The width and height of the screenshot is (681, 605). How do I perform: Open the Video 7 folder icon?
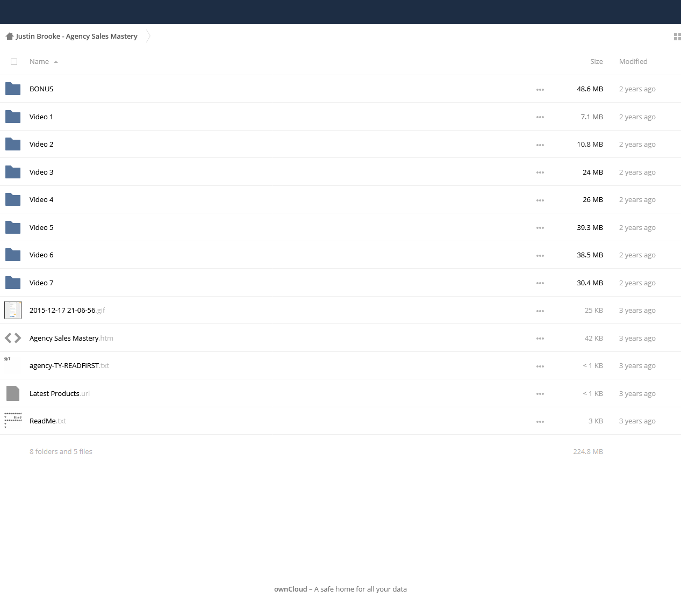[x=13, y=283]
